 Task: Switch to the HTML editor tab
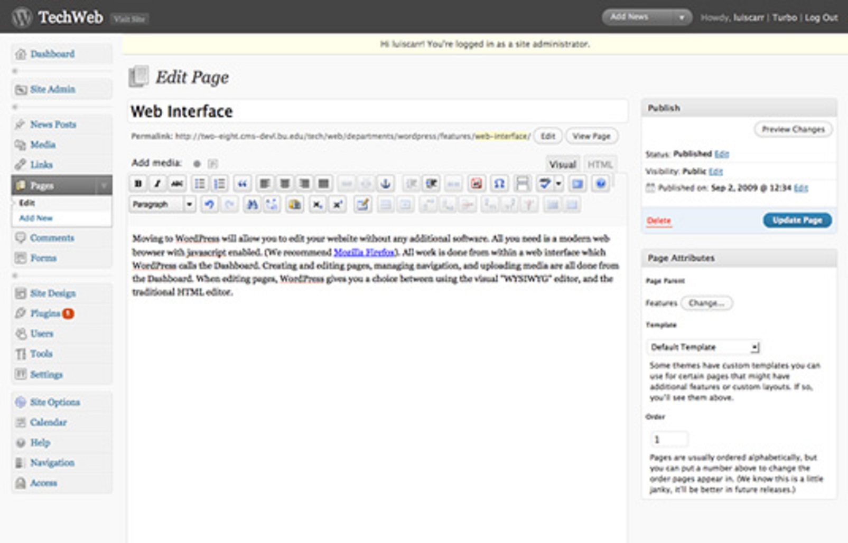click(600, 165)
